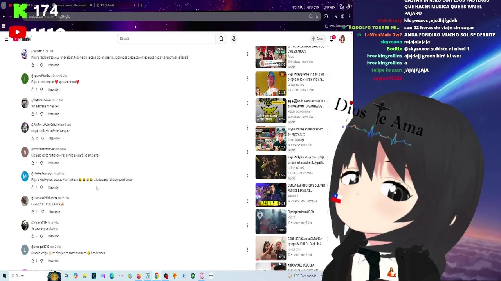Switch to the '450 (360×240)' tab
The width and height of the screenshot is (501, 281).
click(x=115, y=5)
